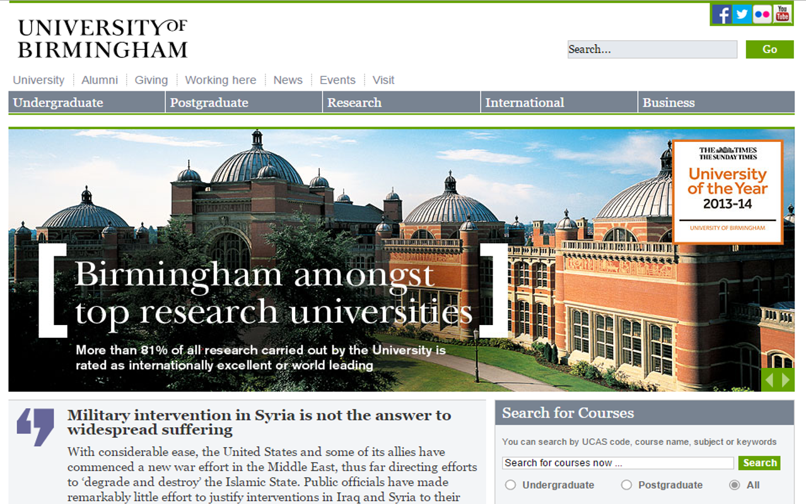Open the Research main menu

(x=401, y=103)
